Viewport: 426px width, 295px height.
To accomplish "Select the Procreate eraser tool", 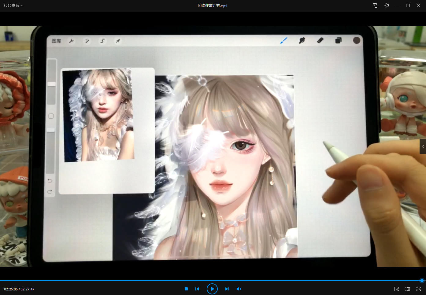I will point(320,40).
